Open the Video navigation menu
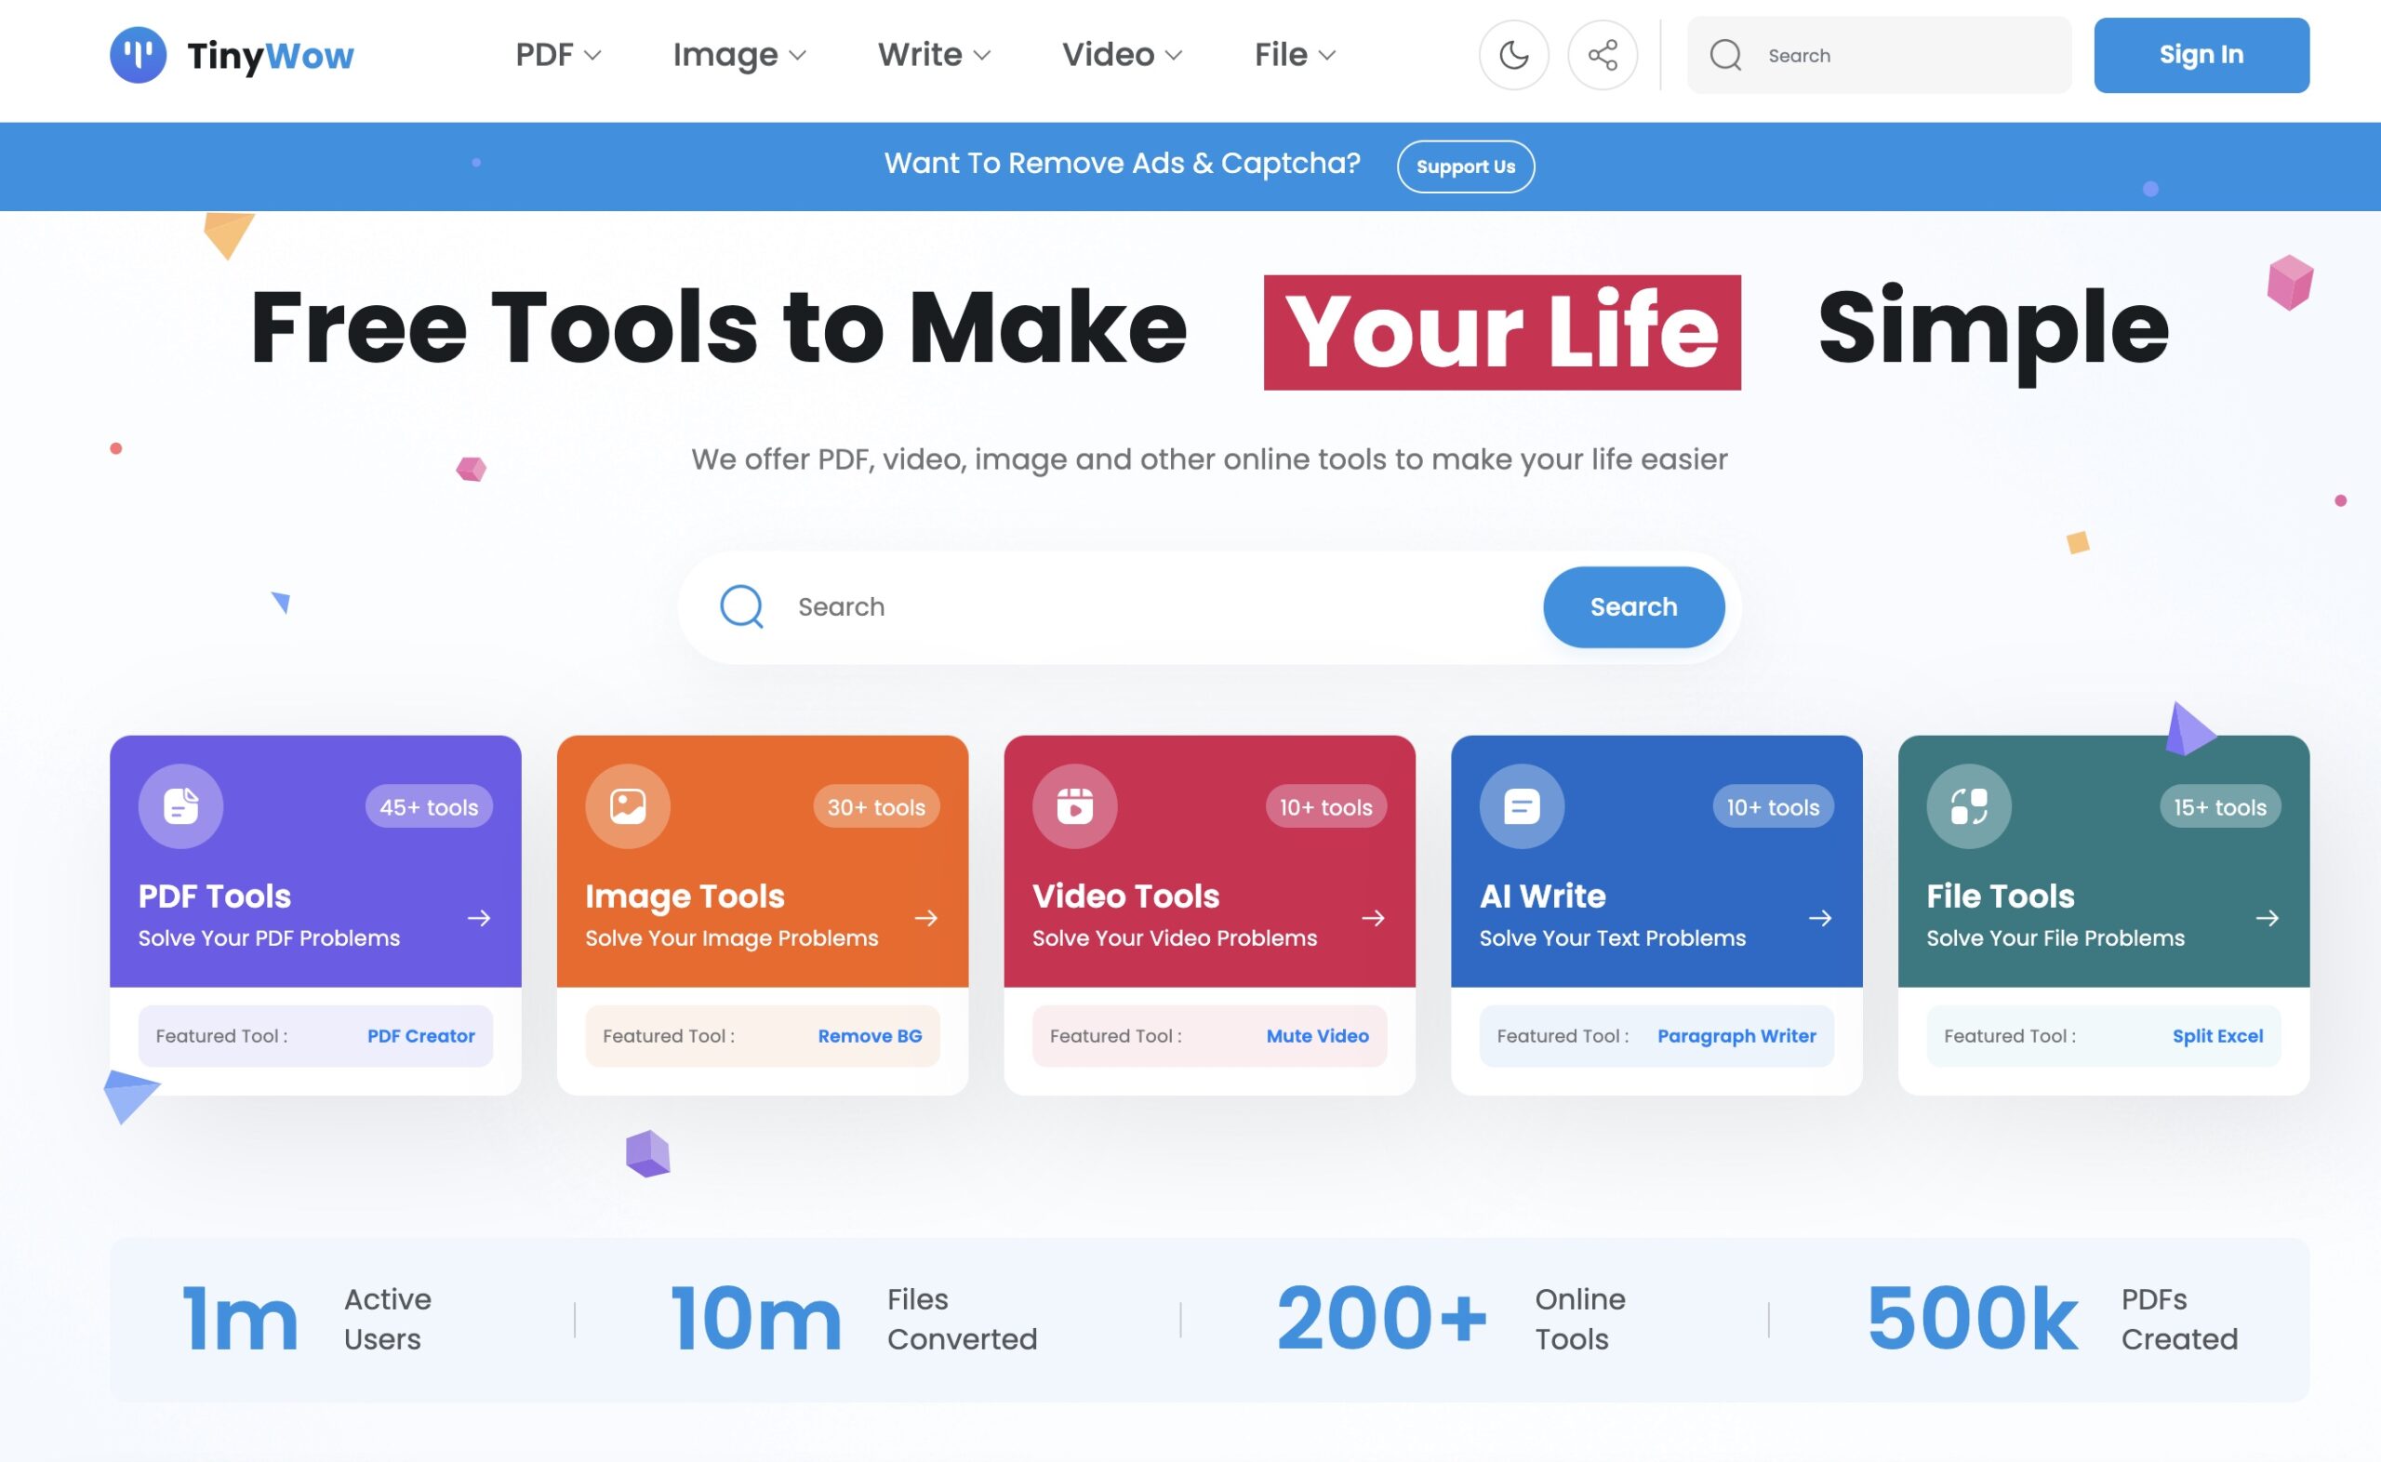2381x1462 pixels. (1122, 55)
